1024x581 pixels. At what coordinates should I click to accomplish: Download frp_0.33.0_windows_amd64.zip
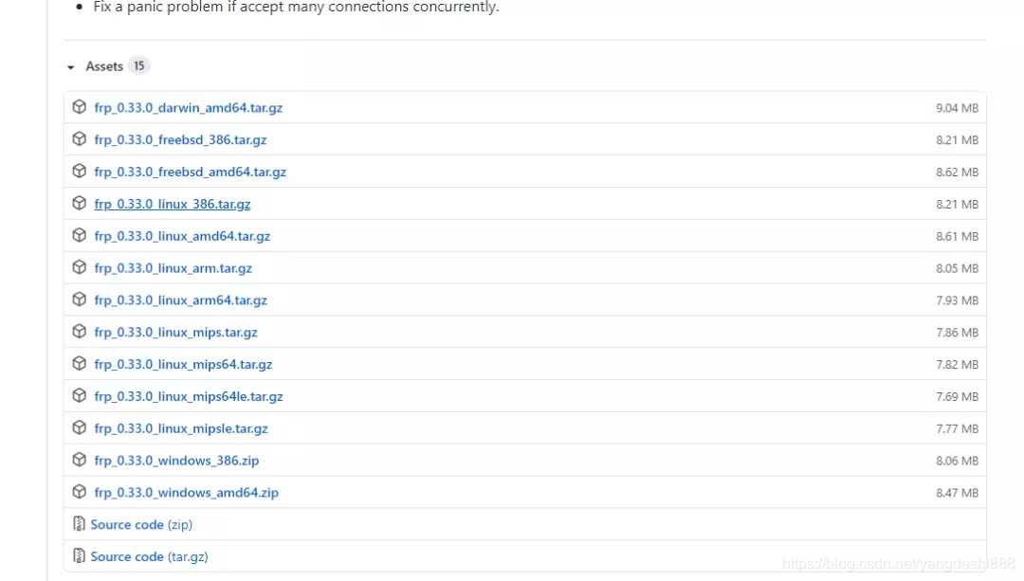pos(186,492)
